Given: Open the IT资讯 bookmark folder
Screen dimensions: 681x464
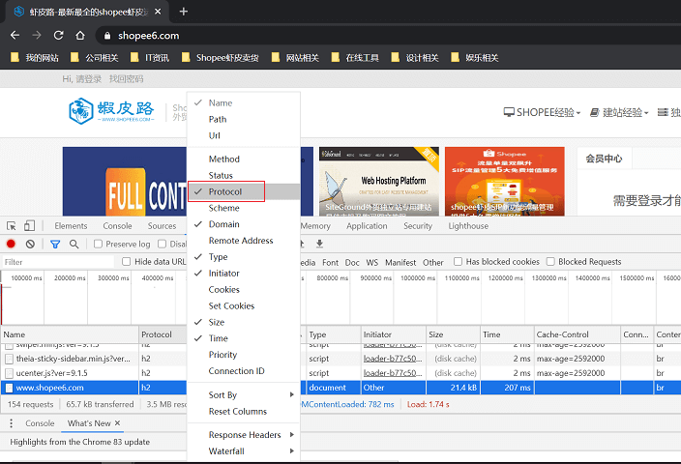Looking at the screenshot, I should [150, 58].
